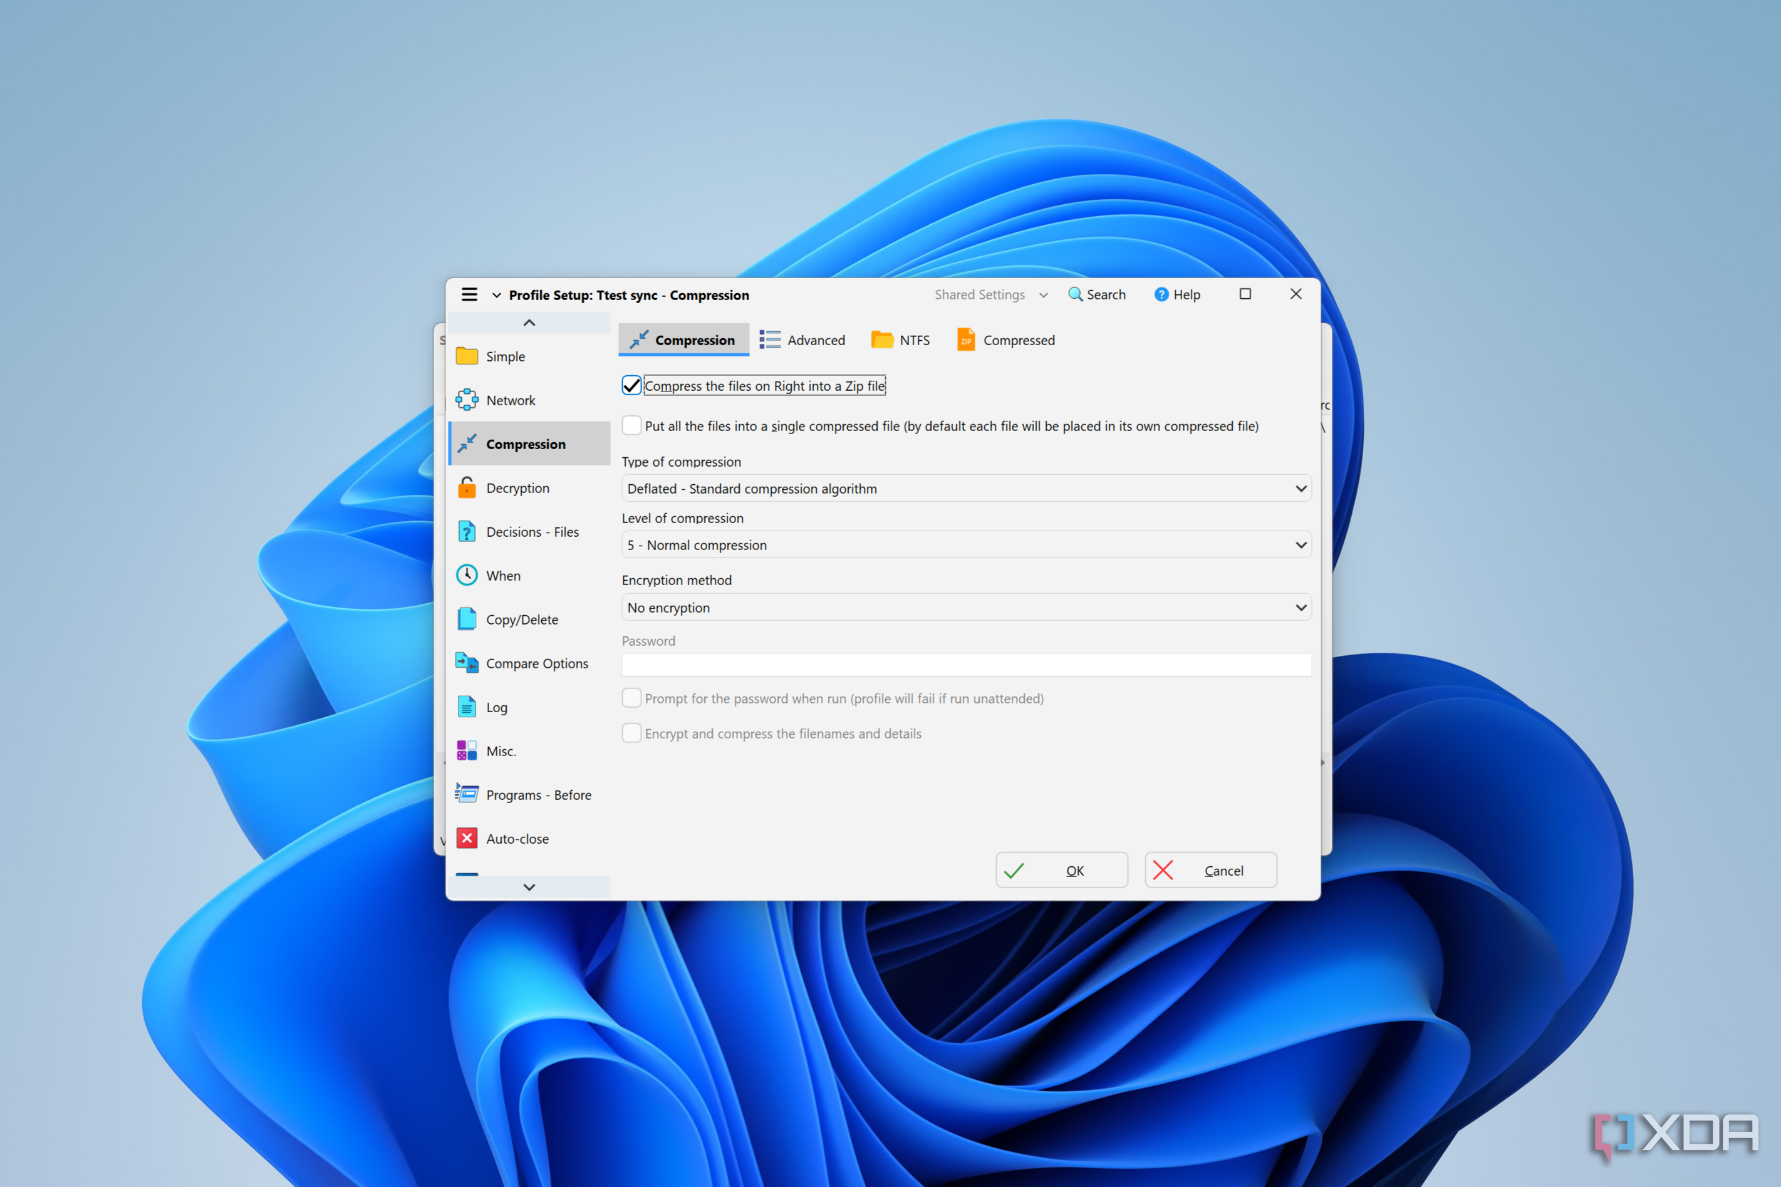Enable putting all files into single compressed file

[x=631, y=425]
